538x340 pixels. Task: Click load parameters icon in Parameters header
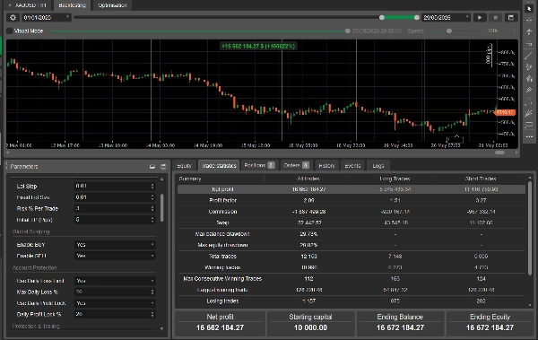(x=152, y=167)
